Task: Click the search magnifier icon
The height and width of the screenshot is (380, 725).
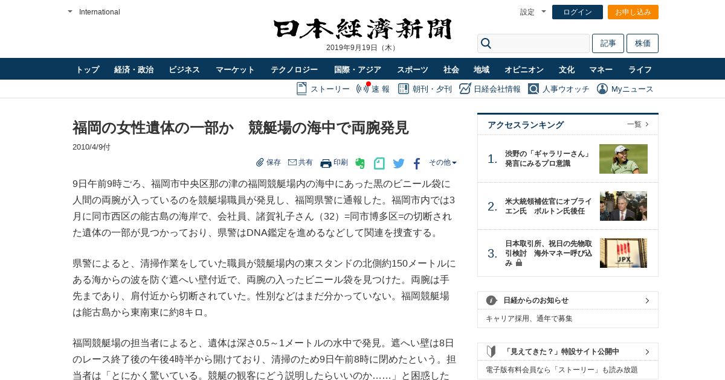Action: pos(486,43)
